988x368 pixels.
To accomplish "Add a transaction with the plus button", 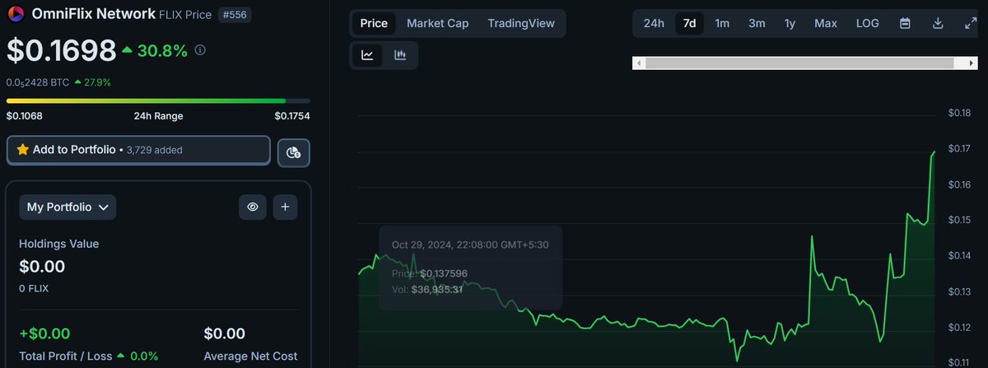I will pyautogui.click(x=285, y=207).
